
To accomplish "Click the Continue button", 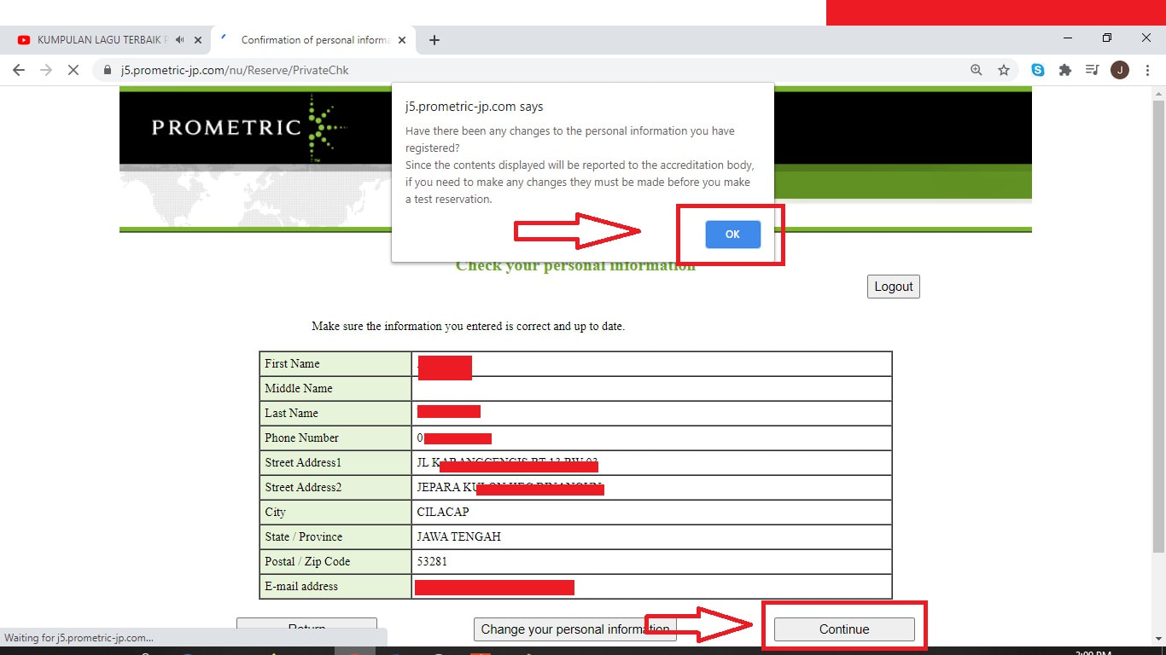I will click(844, 629).
